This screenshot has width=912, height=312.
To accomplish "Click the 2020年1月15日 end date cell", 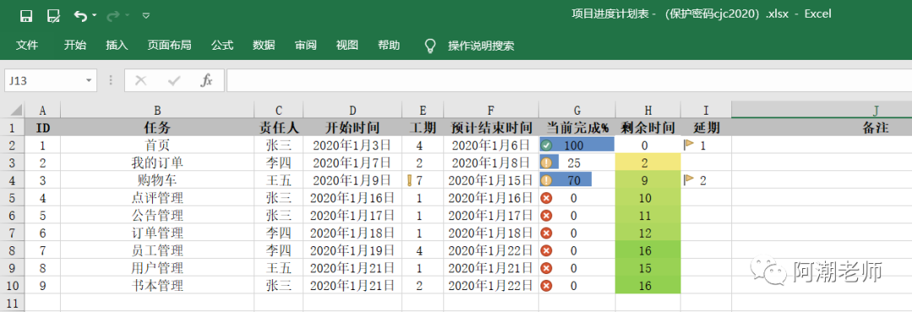I will pos(491,180).
